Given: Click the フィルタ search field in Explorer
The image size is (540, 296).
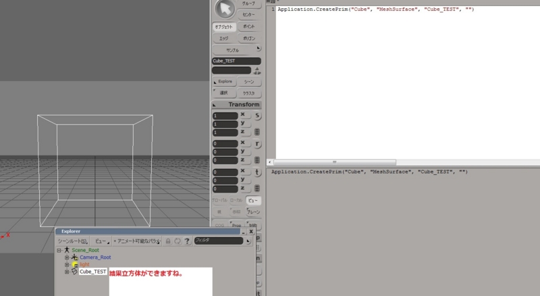Looking at the screenshot, I should (x=219, y=241).
